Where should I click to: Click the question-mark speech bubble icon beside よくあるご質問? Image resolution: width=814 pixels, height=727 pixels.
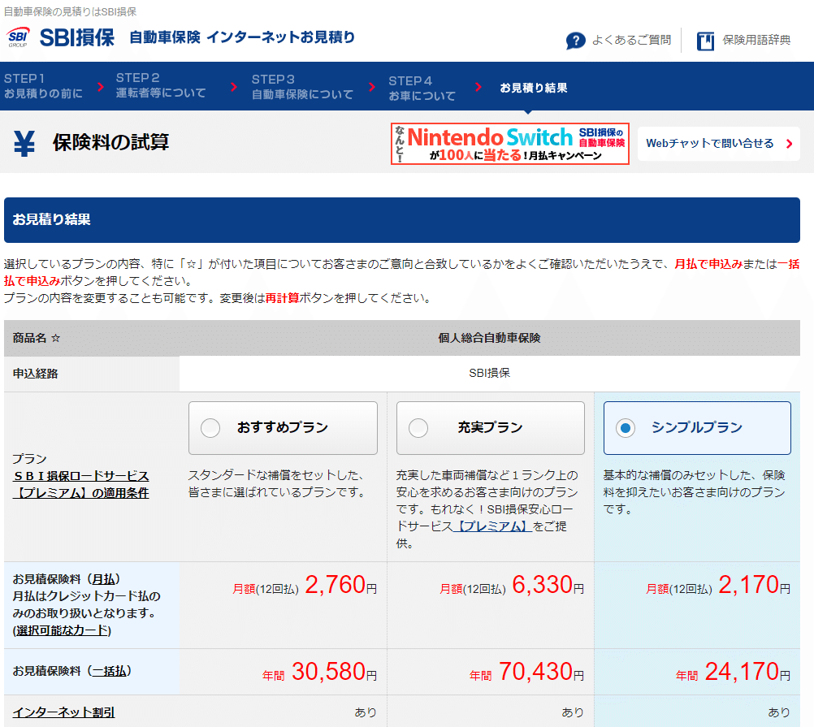coord(575,40)
